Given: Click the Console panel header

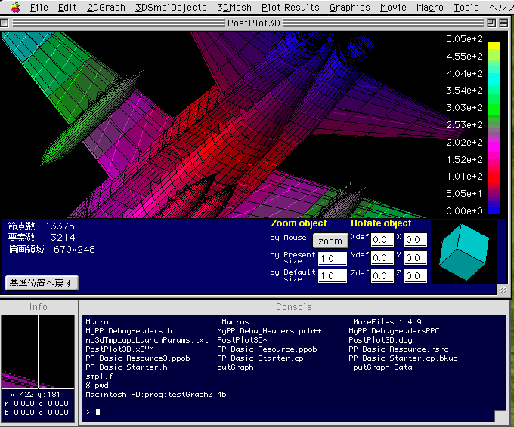Looking at the screenshot, I should [294, 306].
